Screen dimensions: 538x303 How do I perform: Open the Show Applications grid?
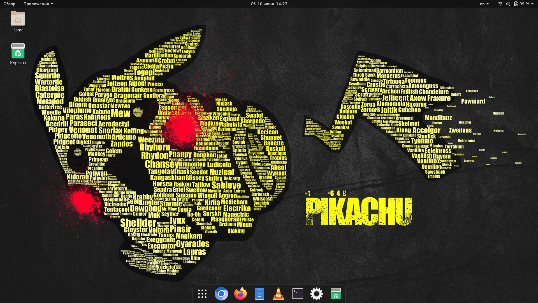click(x=202, y=294)
